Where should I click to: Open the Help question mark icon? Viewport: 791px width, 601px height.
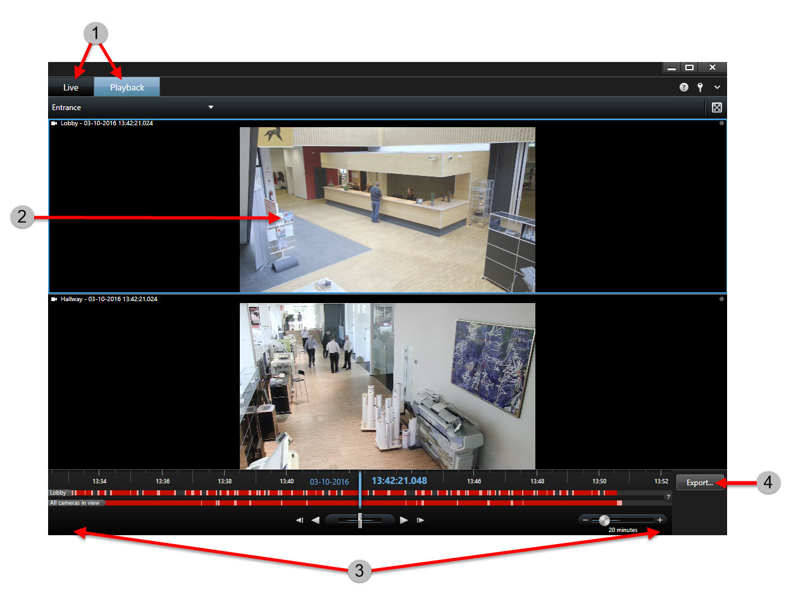[683, 88]
